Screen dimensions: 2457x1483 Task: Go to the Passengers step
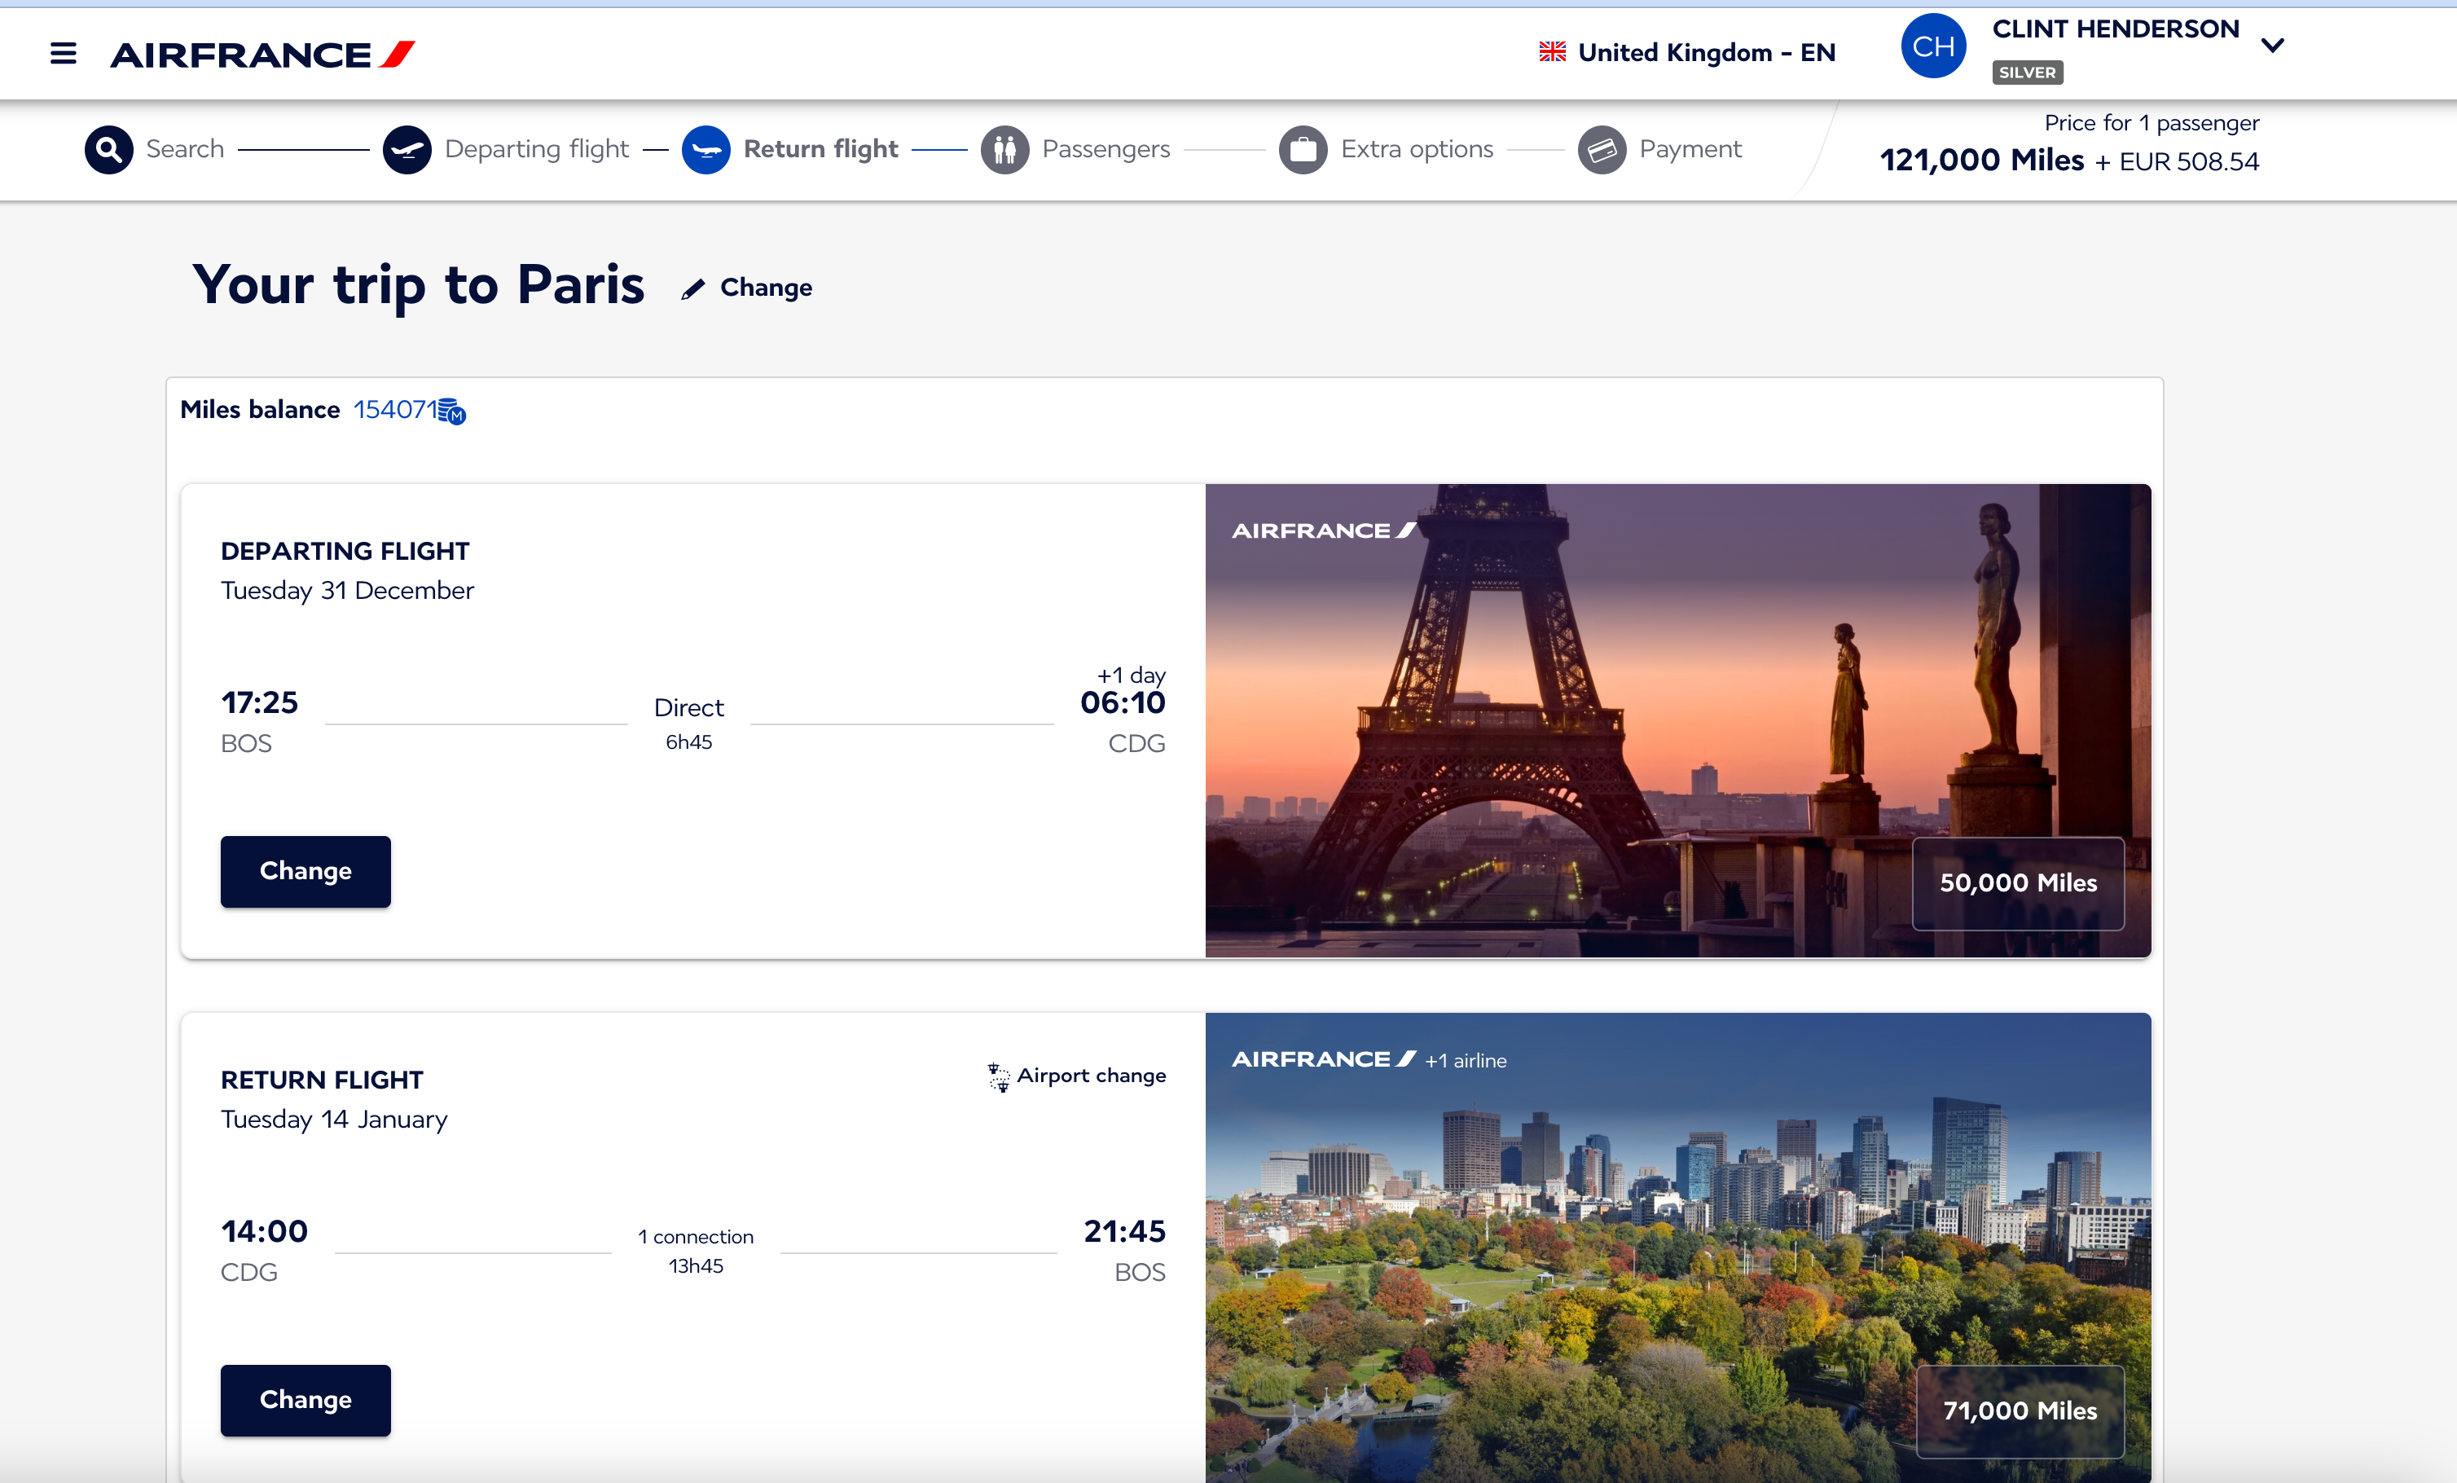pos(1105,148)
